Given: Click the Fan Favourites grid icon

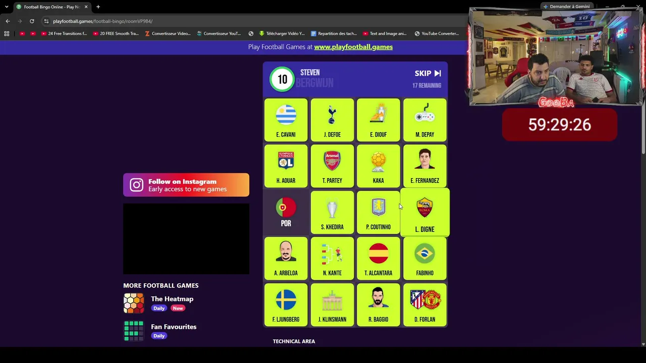Looking at the screenshot, I should coord(134,331).
